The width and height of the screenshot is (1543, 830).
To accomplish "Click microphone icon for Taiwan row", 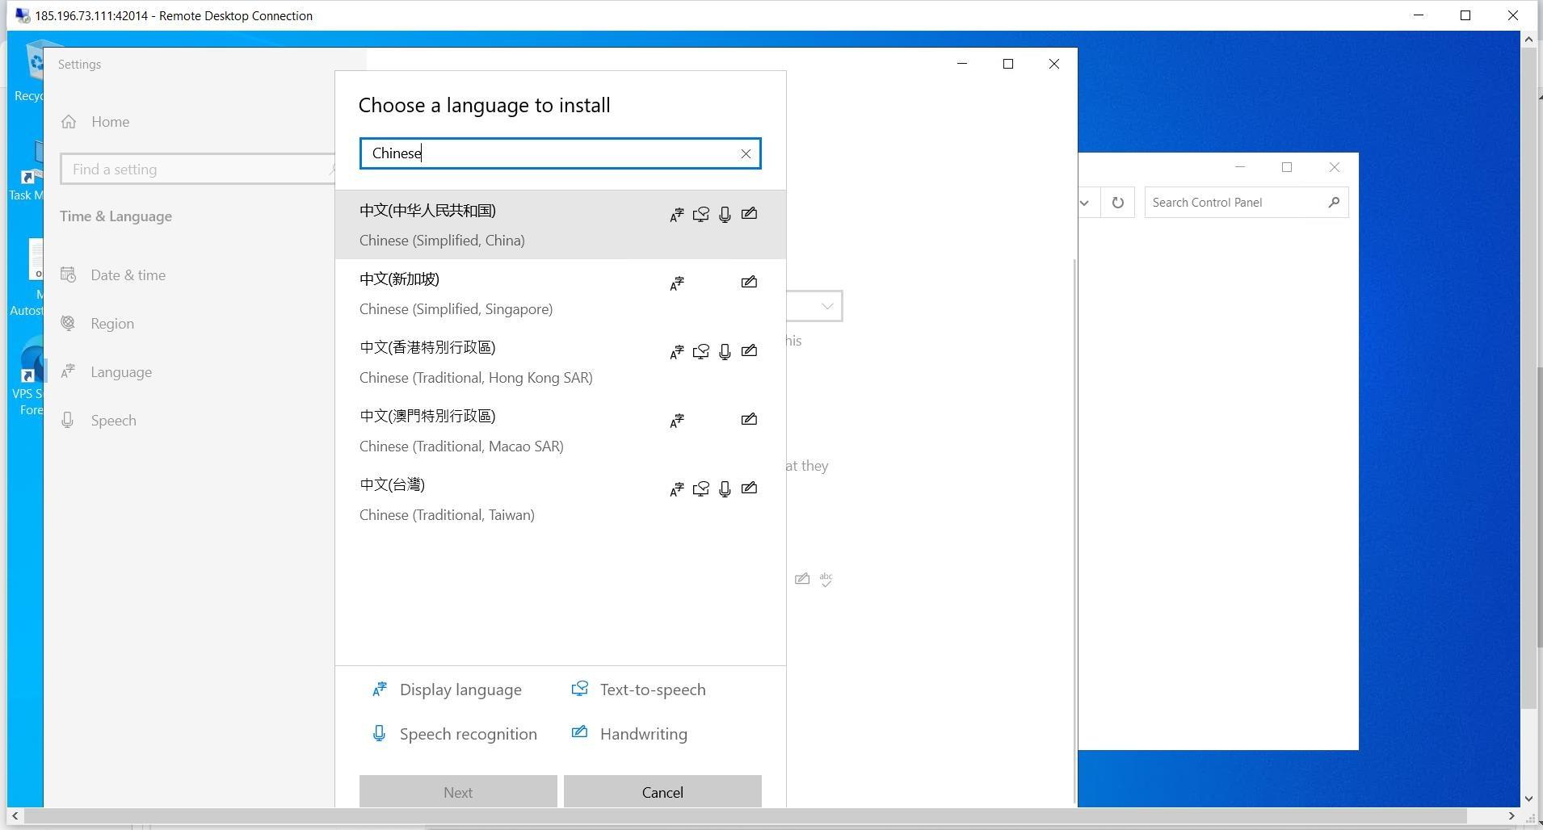I will pyautogui.click(x=725, y=488).
